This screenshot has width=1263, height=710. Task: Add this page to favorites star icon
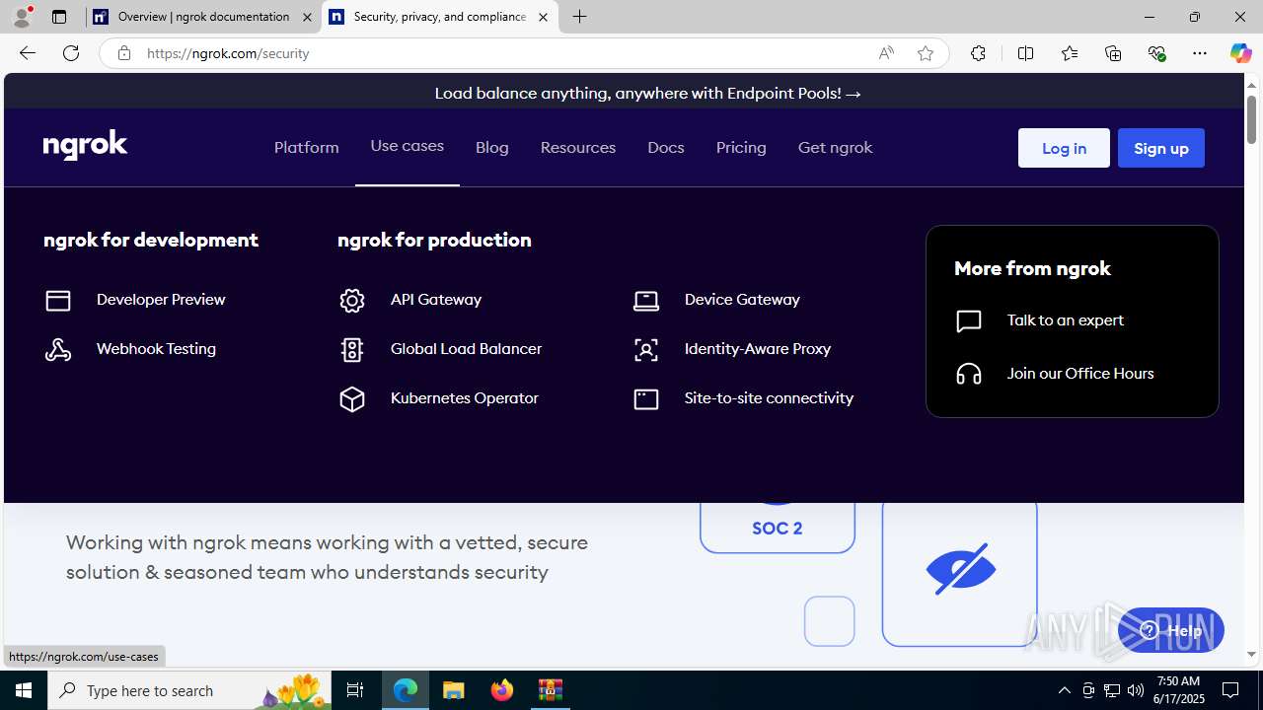926,53
